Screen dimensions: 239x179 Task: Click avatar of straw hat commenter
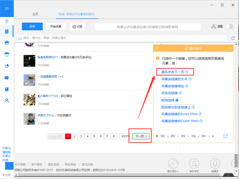[29, 80]
